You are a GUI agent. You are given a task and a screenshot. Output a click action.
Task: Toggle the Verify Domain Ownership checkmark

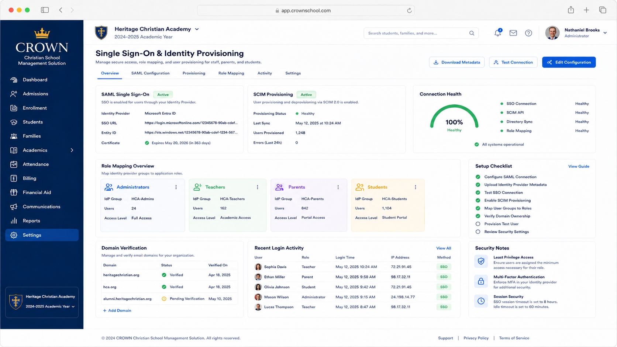click(478, 216)
